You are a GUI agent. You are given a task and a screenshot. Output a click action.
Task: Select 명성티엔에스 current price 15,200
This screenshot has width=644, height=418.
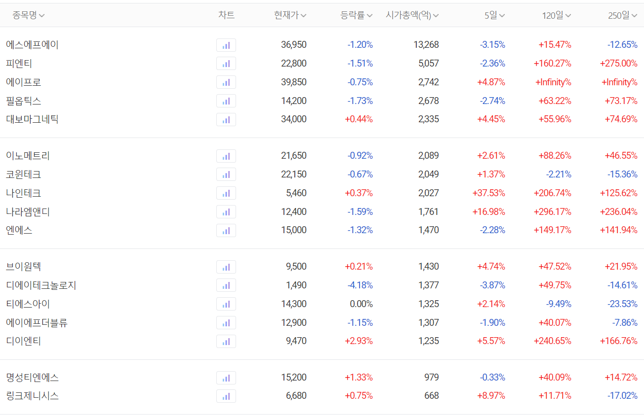click(x=294, y=378)
